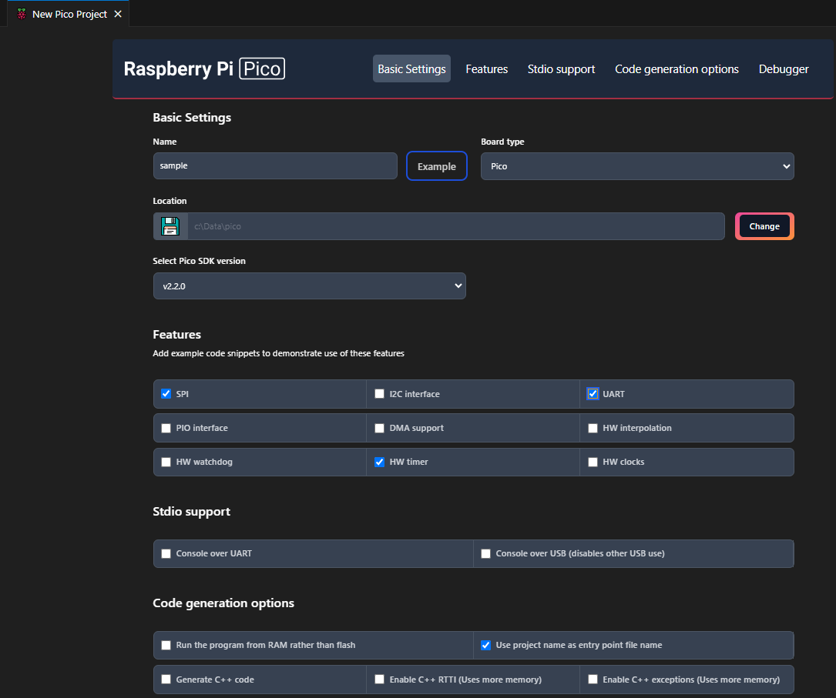Disable the UART feature checkbox
This screenshot has height=698, width=836.
pyautogui.click(x=593, y=394)
